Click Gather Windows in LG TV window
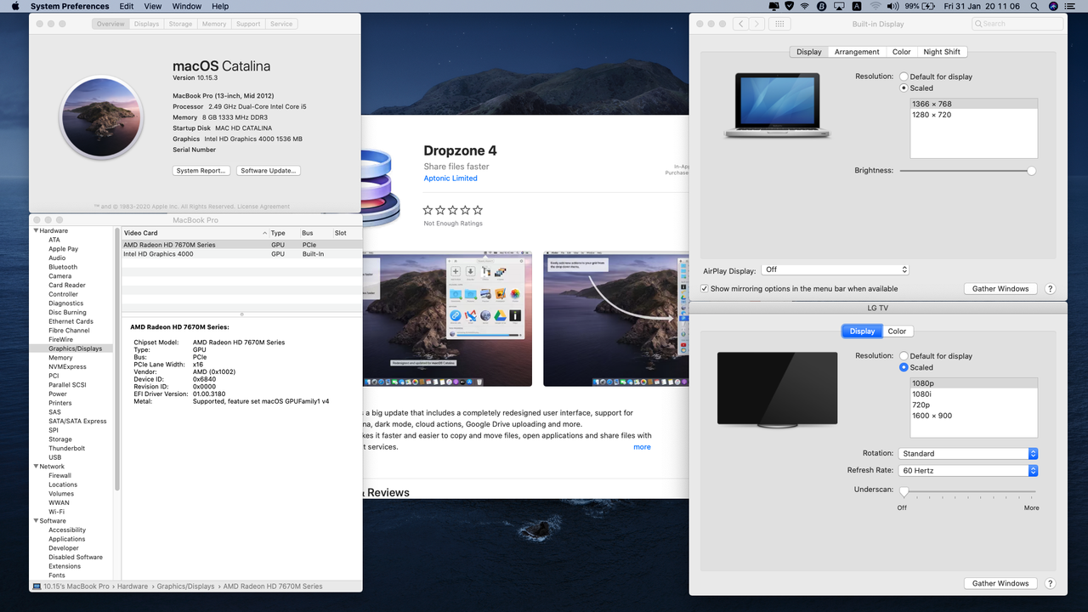 point(1000,583)
